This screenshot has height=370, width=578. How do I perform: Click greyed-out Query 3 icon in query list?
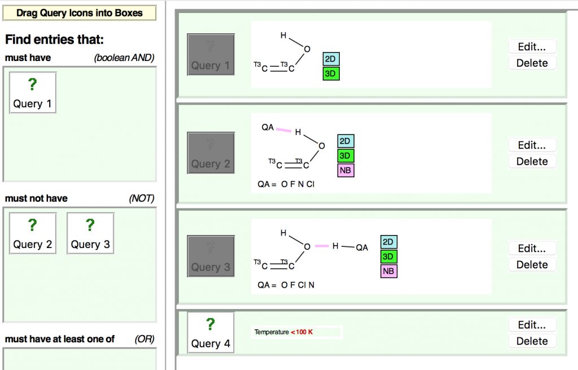211,256
